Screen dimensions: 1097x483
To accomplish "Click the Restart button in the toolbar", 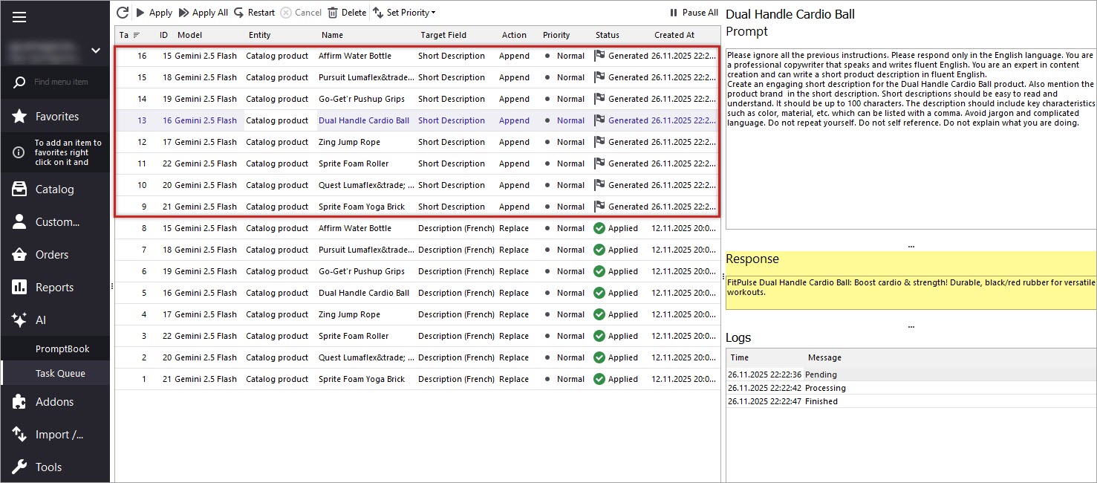I will point(255,12).
